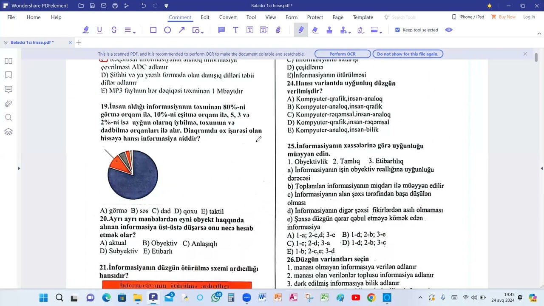Select the Text Box tool
The width and height of the screenshot is (544, 306).
(x=249, y=30)
